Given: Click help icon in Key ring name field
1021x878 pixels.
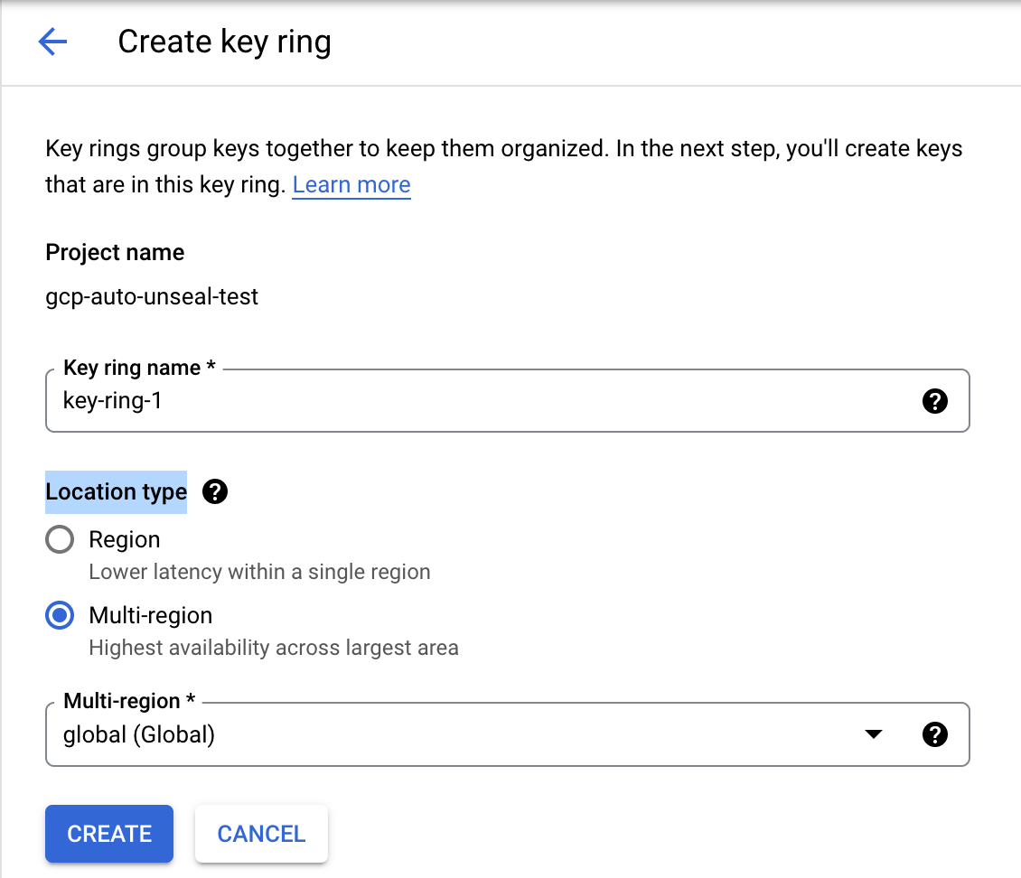Looking at the screenshot, I should pos(934,401).
